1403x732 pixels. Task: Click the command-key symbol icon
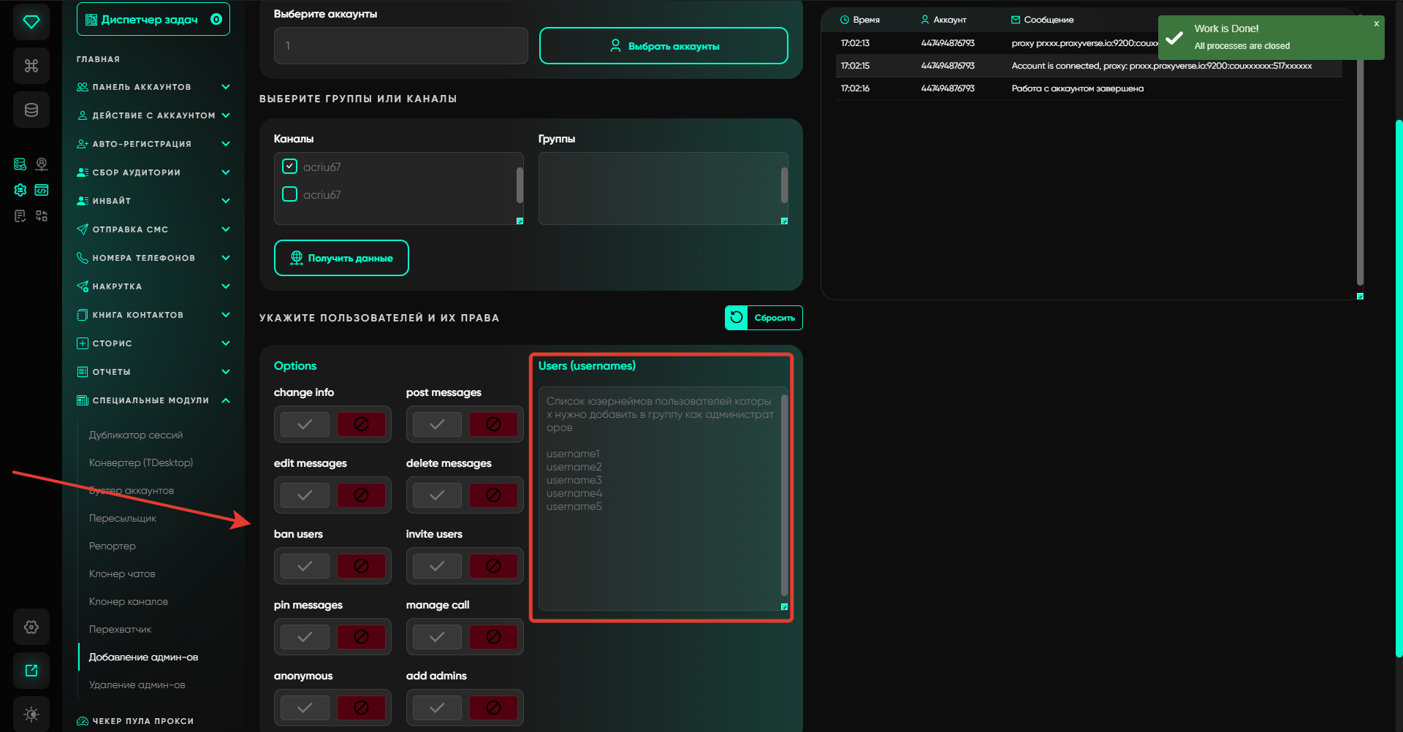(x=31, y=66)
